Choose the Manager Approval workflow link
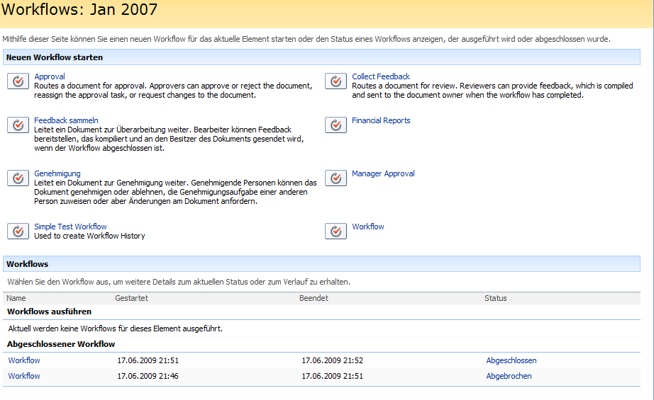Image resolution: width=654 pixels, height=400 pixels. [383, 173]
